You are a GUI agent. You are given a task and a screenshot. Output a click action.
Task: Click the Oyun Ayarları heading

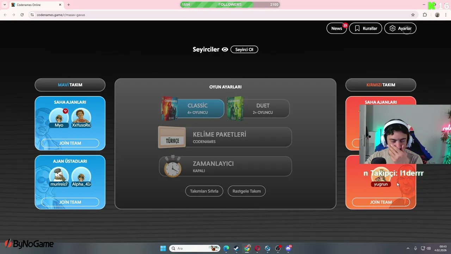[x=225, y=87]
